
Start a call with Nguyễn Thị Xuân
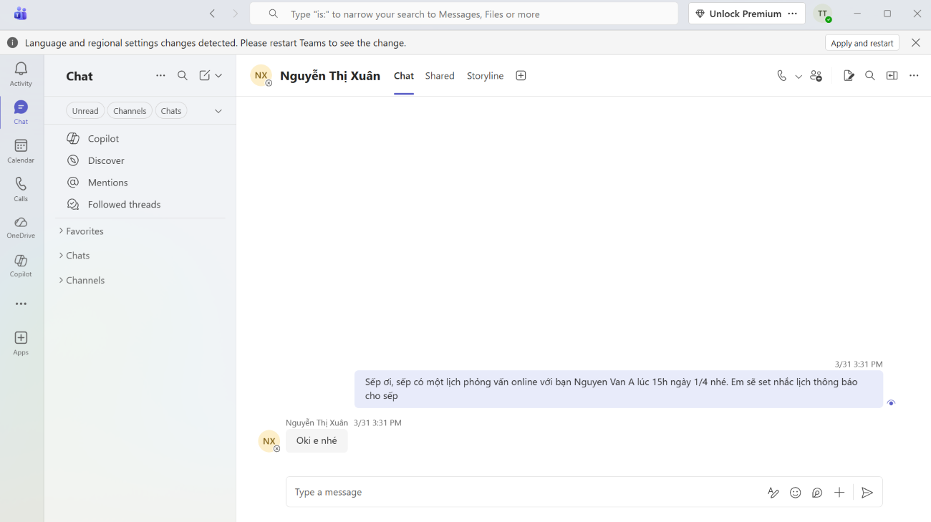pos(781,76)
